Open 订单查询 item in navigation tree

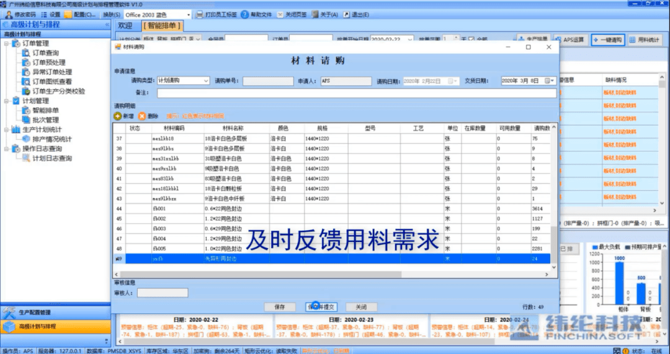46,53
